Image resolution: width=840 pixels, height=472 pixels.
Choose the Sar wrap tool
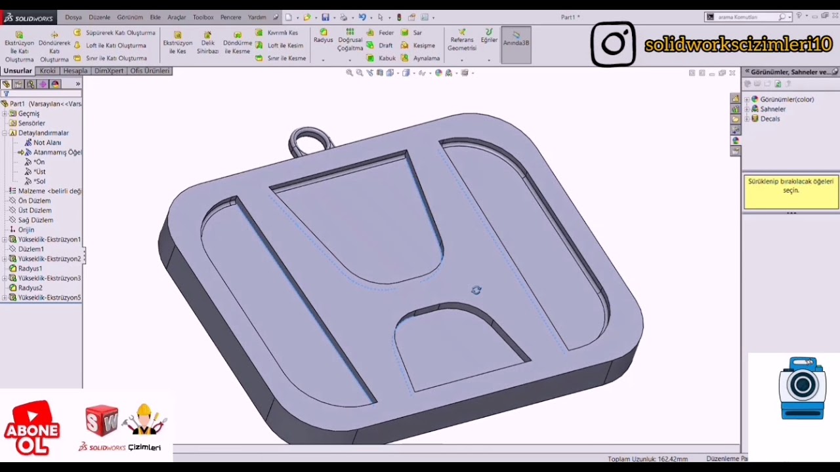click(411, 32)
